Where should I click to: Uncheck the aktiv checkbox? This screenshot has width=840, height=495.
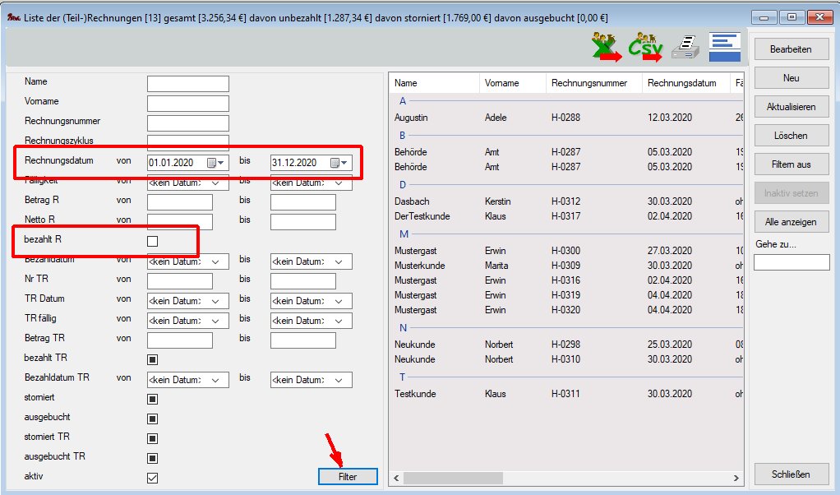tap(152, 478)
